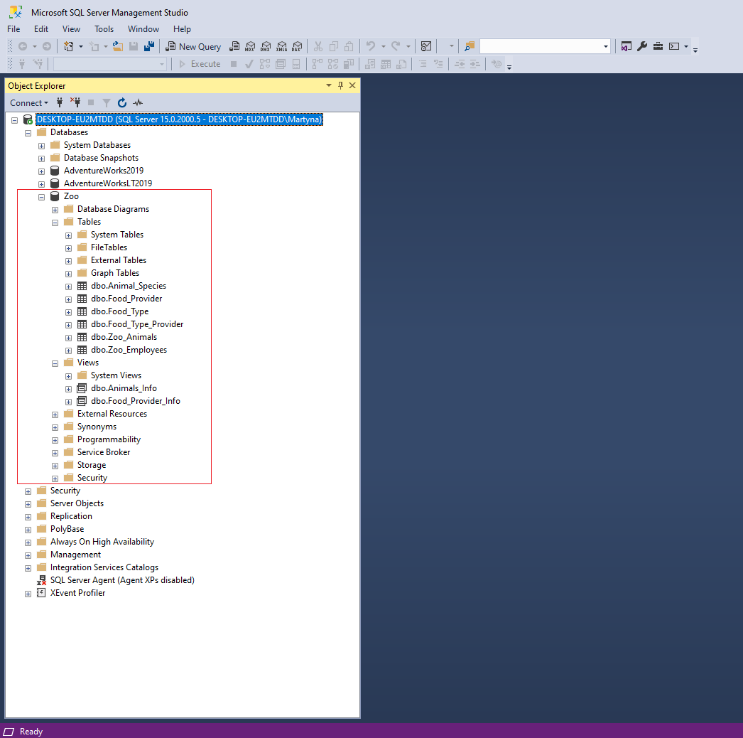Open the Connect dropdown in Object Explorer
This screenshot has width=743, height=738.
[x=29, y=103]
